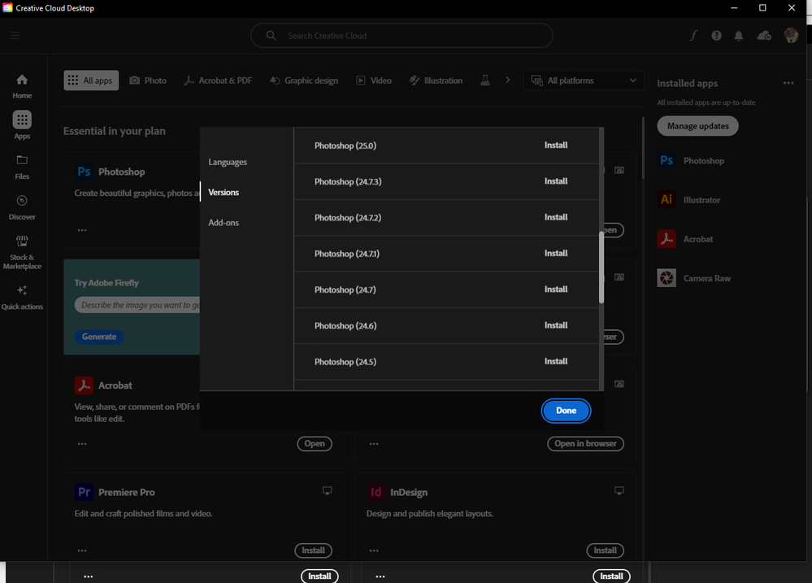Open the user profile avatar

click(791, 35)
